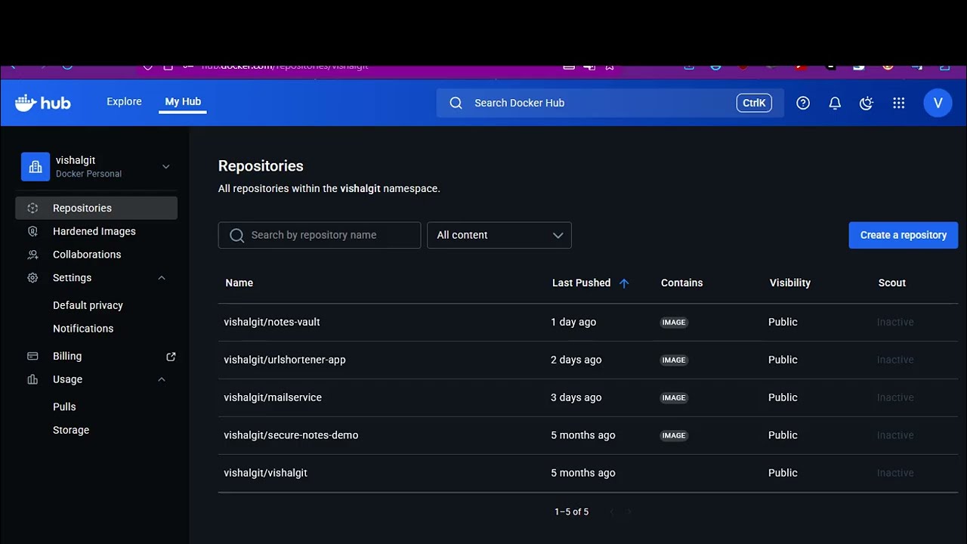The width and height of the screenshot is (967, 544).
Task: Click the IMAGE badge for secure-notes-demo
Action: (674, 435)
